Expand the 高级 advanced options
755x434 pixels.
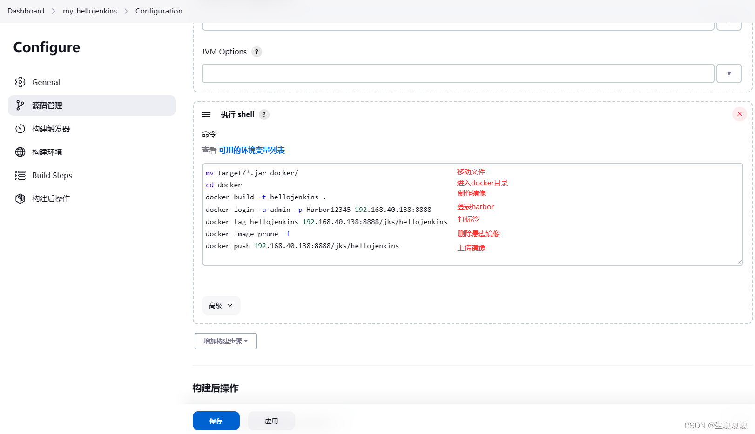[x=221, y=305]
